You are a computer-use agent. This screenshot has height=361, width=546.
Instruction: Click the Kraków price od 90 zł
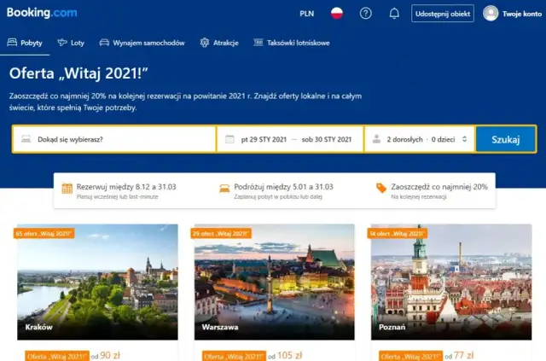pos(105,356)
